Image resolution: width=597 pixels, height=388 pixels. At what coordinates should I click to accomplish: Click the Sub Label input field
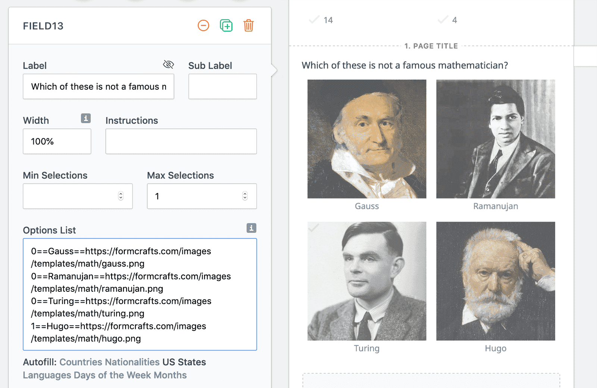click(x=222, y=87)
